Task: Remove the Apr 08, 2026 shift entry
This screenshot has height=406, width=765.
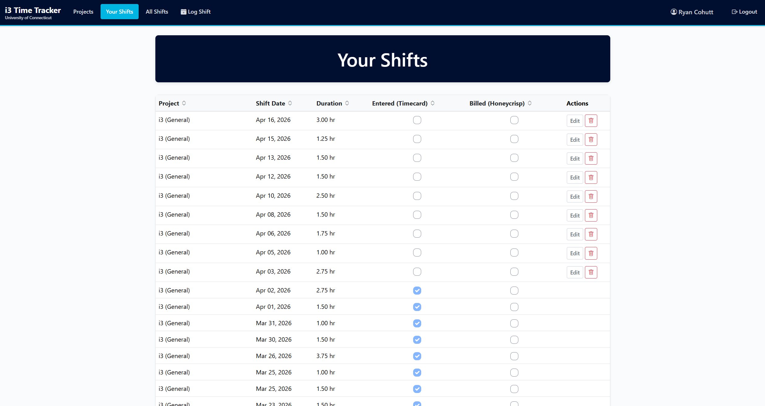Action: coord(591,215)
